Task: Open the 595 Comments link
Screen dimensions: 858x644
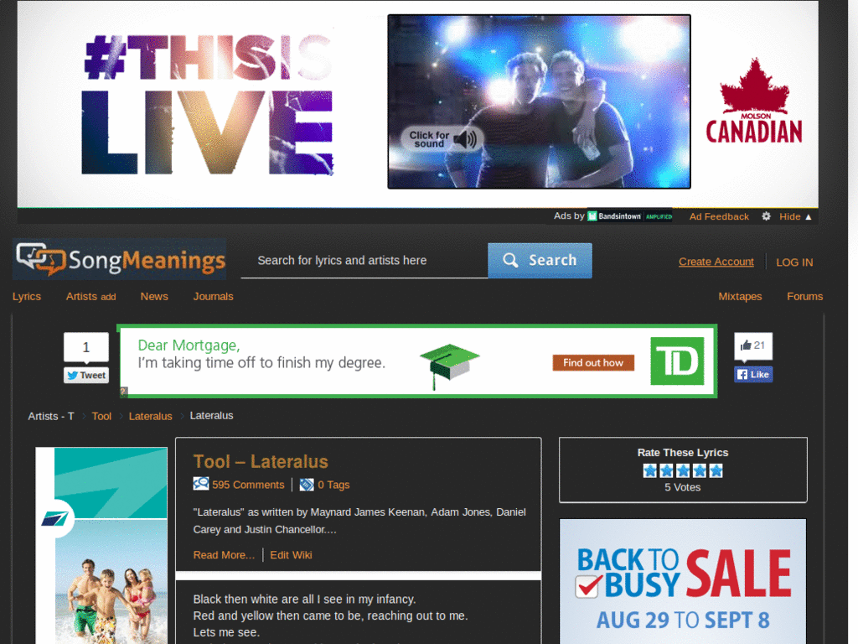Action: click(x=248, y=485)
